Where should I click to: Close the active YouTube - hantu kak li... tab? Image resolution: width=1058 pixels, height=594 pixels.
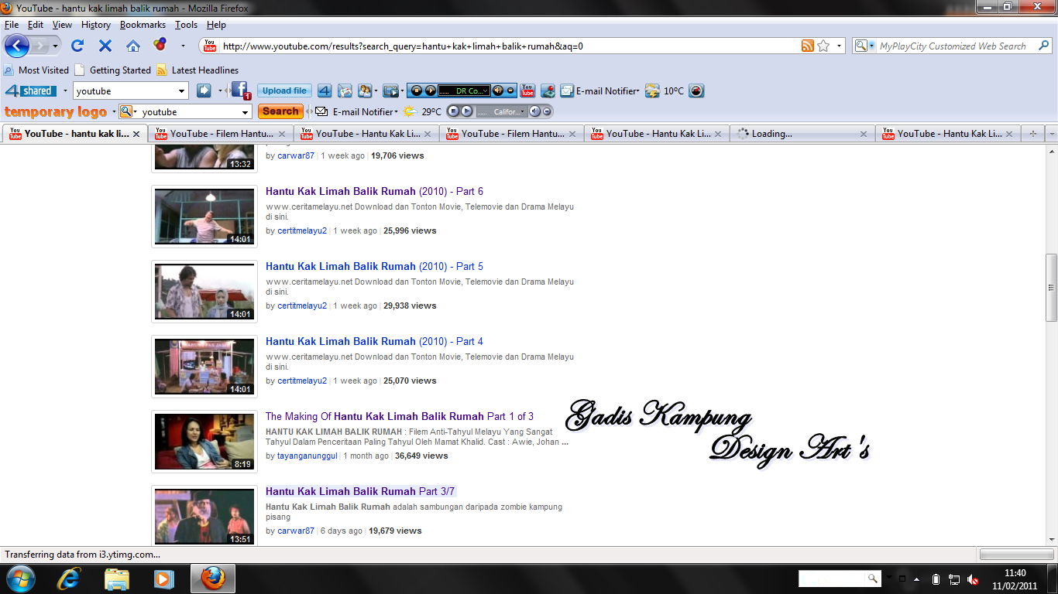click(136, 134)
